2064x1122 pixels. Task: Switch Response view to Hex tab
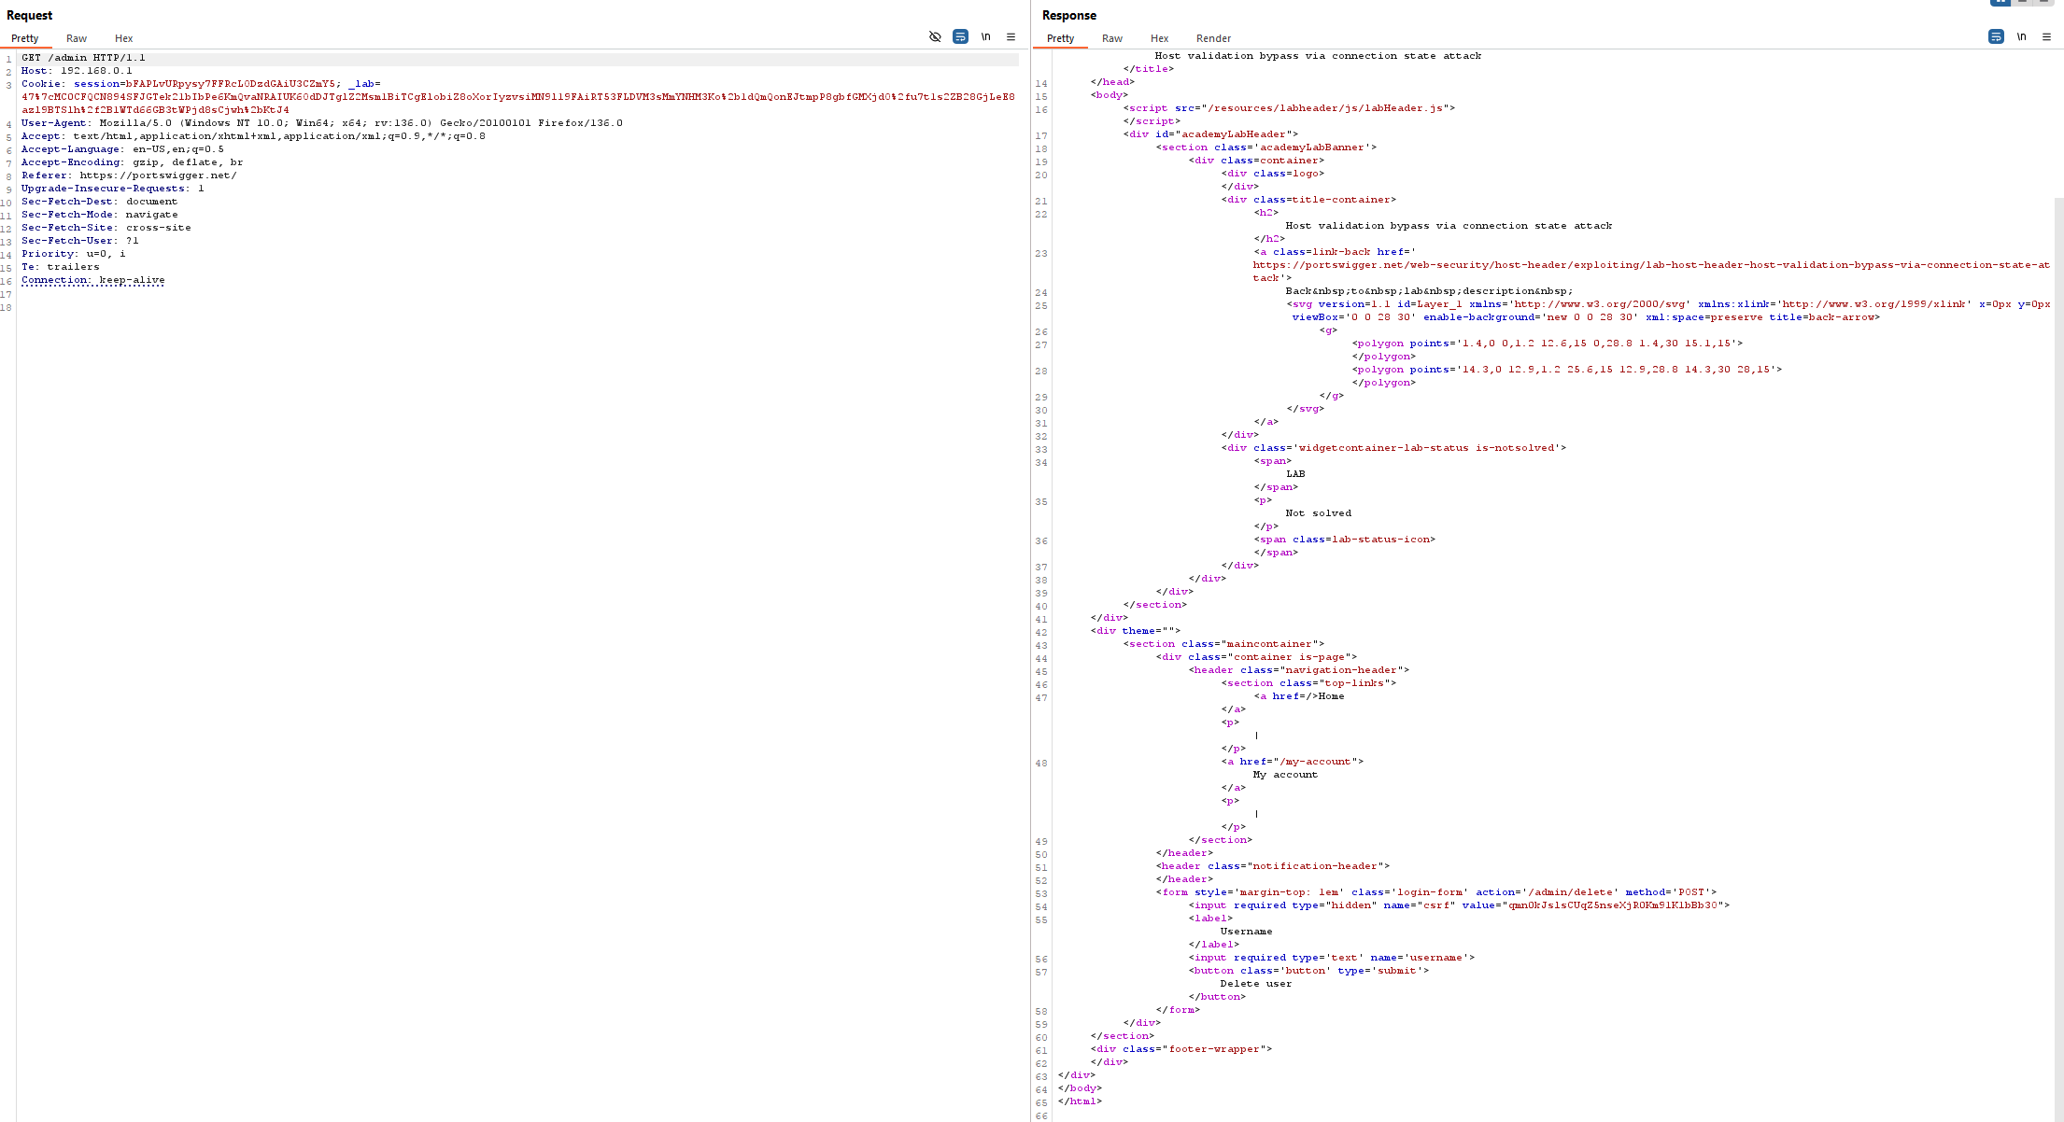[1159, 38]
